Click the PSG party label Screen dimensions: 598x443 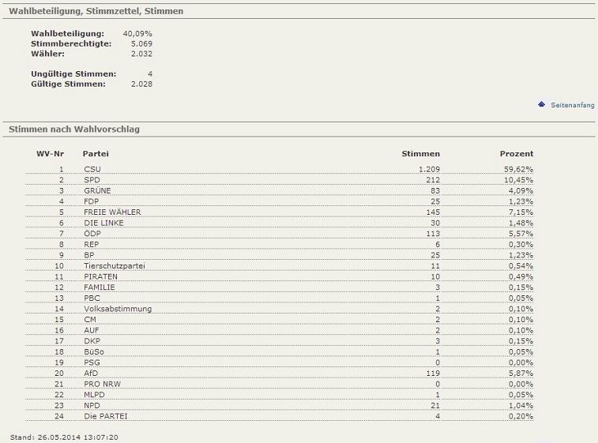[92, 362]
